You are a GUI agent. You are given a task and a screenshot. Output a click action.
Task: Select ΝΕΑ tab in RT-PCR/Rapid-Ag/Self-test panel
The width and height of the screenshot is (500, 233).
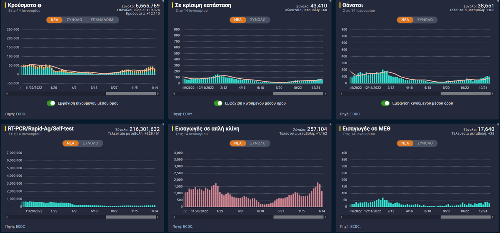pos(70,143)
